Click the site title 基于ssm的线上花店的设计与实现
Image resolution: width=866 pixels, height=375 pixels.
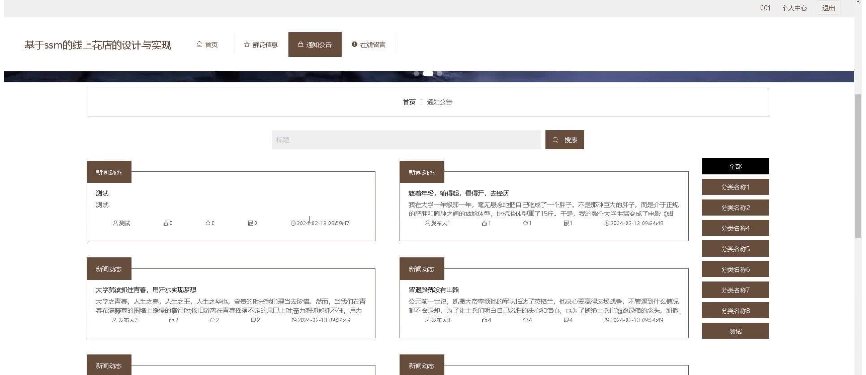tap(98, 45)
